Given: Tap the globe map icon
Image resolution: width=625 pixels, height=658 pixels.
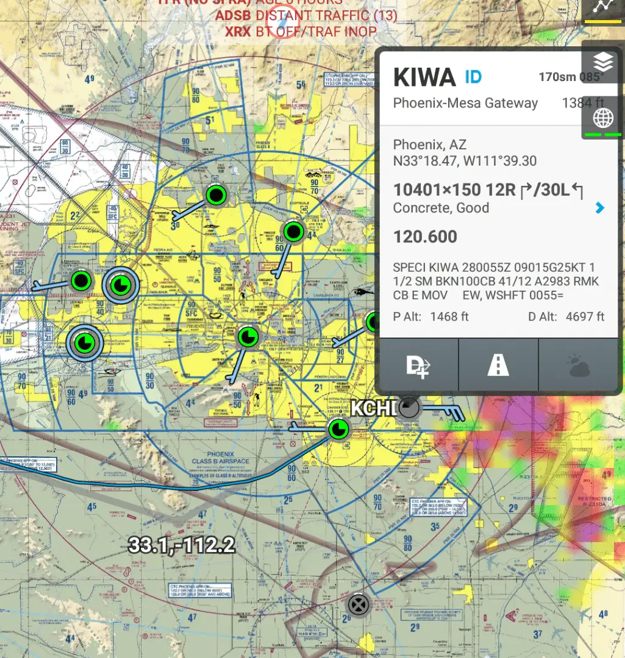Looking at the screenshot, I should click(x=602, y=117).
